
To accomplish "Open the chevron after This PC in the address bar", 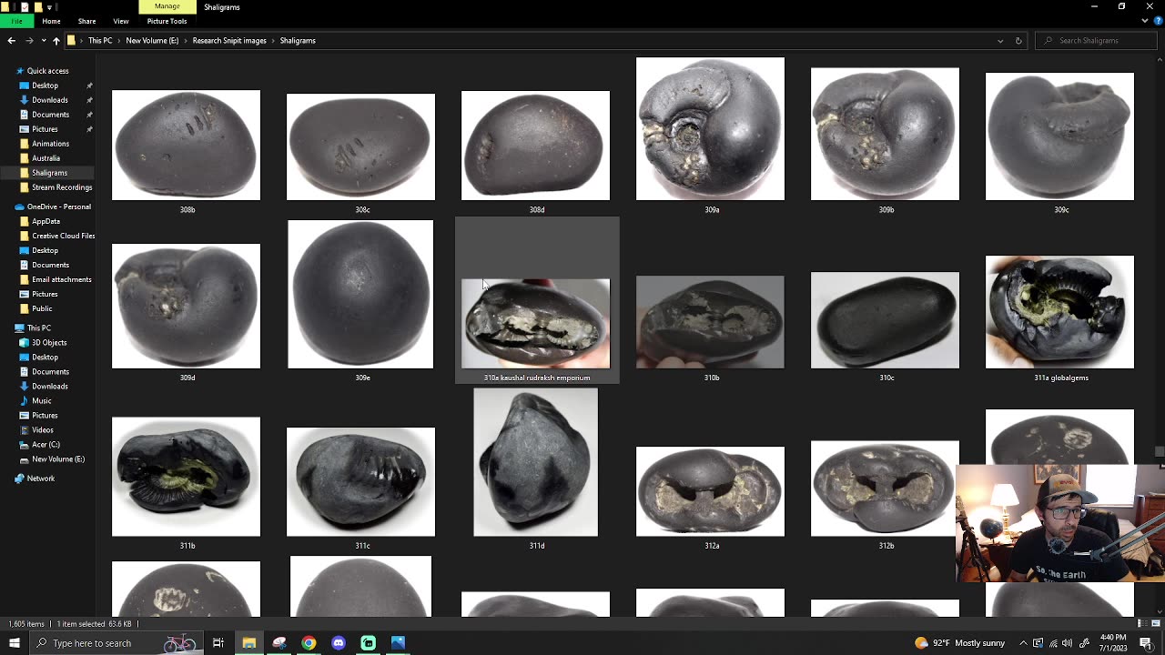I will pyautogui.click(x=119, y=41).
